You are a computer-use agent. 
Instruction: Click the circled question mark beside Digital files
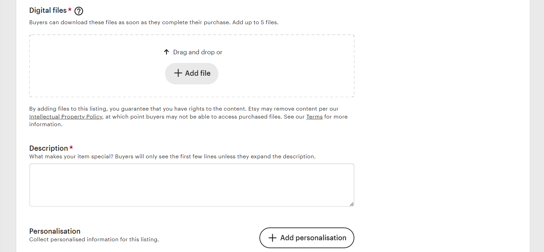[78, 11]
